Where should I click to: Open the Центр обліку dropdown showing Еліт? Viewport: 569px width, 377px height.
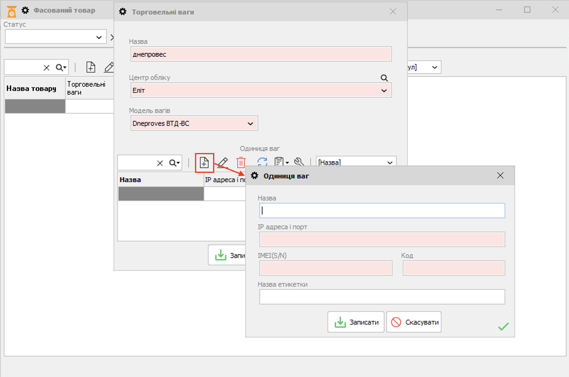[x=384, y=91]
